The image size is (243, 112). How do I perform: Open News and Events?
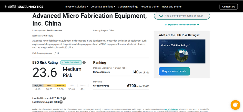(x=171, y=7)
